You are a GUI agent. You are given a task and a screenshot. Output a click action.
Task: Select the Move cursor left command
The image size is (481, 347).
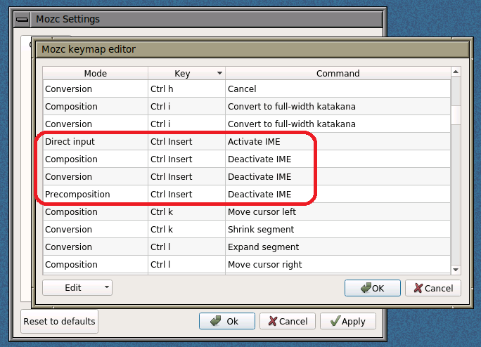[338, 212]
